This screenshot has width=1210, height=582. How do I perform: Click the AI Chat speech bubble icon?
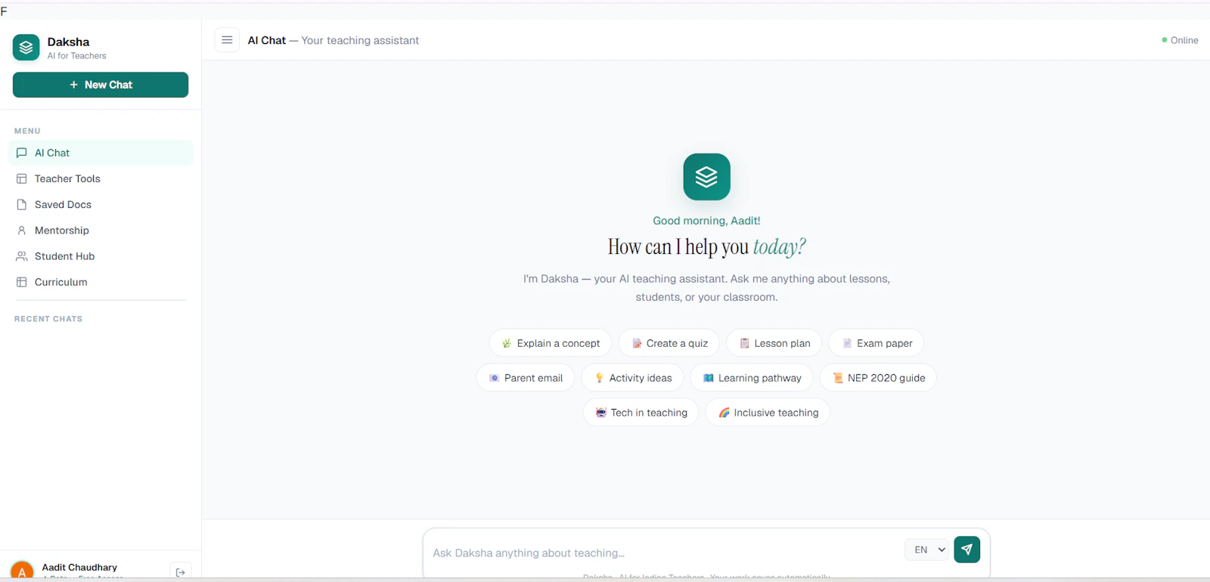[22, 153]
